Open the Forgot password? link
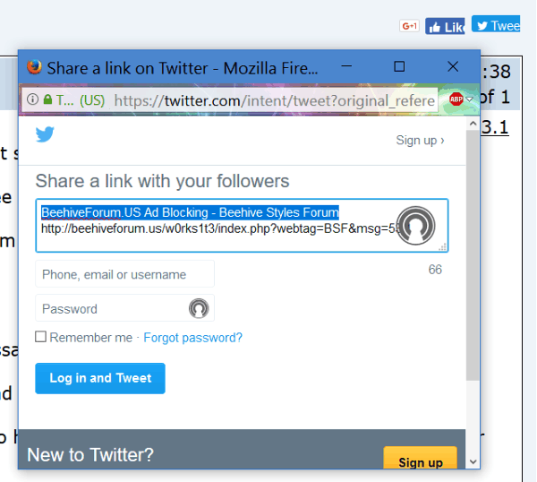 192,338
